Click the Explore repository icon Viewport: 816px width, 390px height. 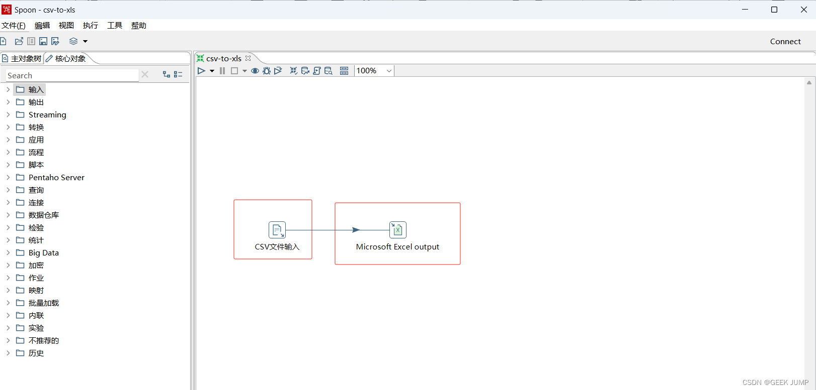[x=31, y=41]
